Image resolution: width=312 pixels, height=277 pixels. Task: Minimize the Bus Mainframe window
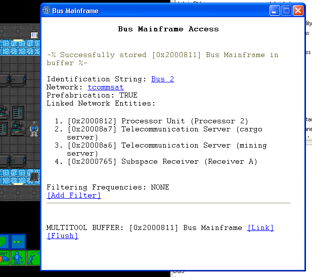coord(275,11)
